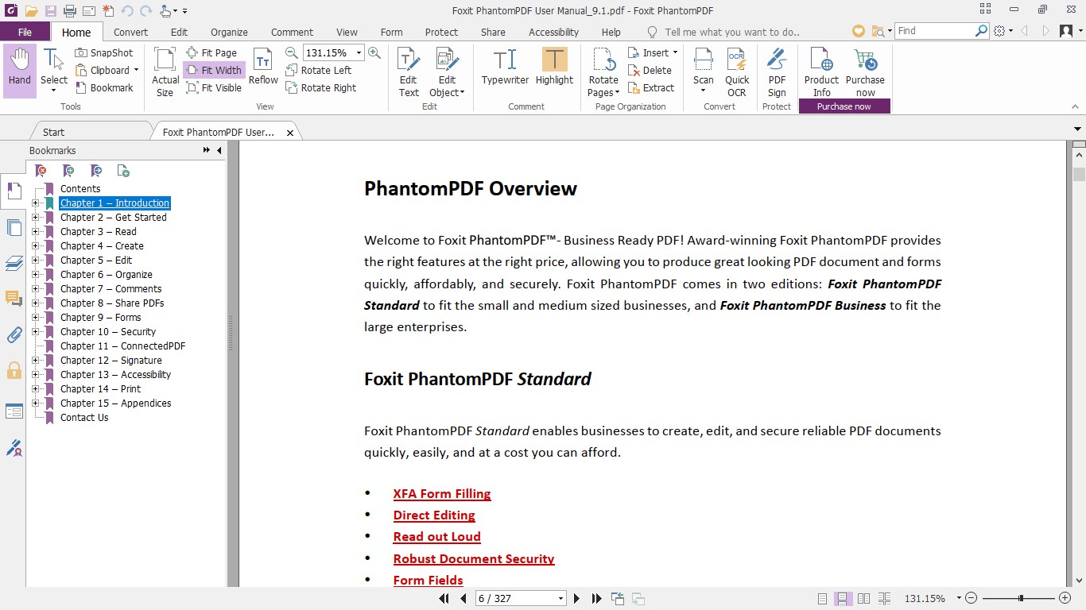Click delete bookmark icon in Bookmarks panel
This screenshot has width=1086, height=610.
(x=41, y=171)
